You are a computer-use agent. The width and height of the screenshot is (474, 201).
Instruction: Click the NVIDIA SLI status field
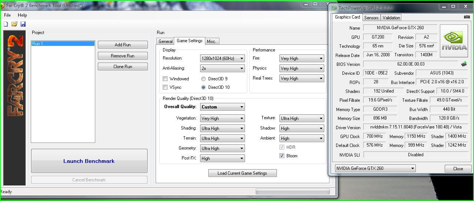(416, 155)
